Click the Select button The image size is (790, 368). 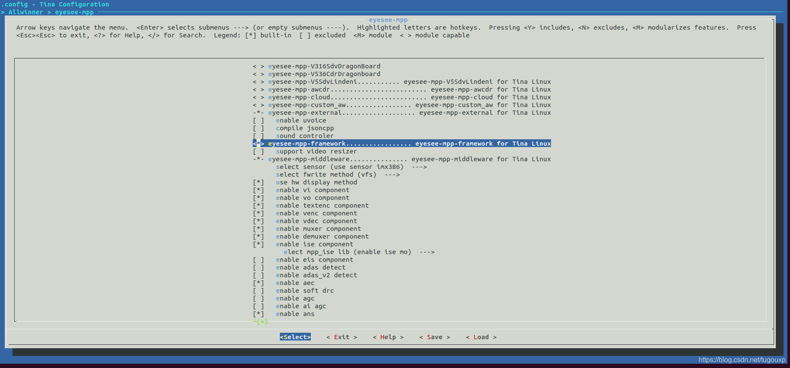click(x=295, y=337)
